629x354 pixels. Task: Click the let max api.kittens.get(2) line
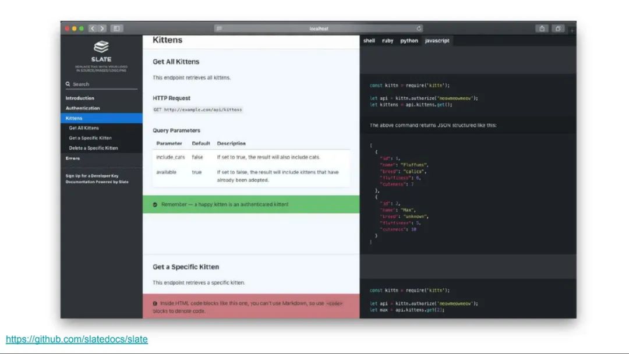tap(407, 310)
